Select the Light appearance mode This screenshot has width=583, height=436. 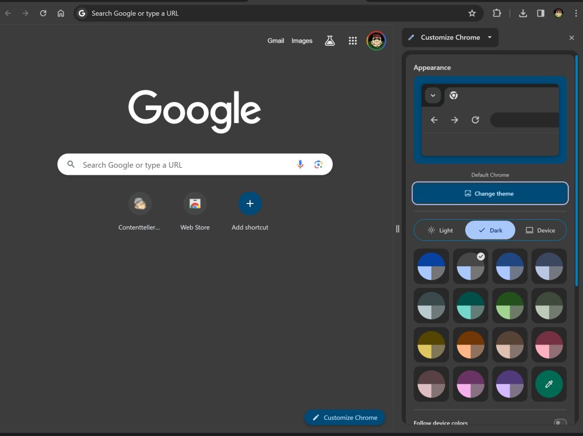click(440, 230)
